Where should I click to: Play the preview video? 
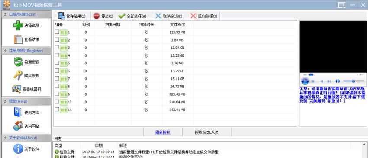305,81
